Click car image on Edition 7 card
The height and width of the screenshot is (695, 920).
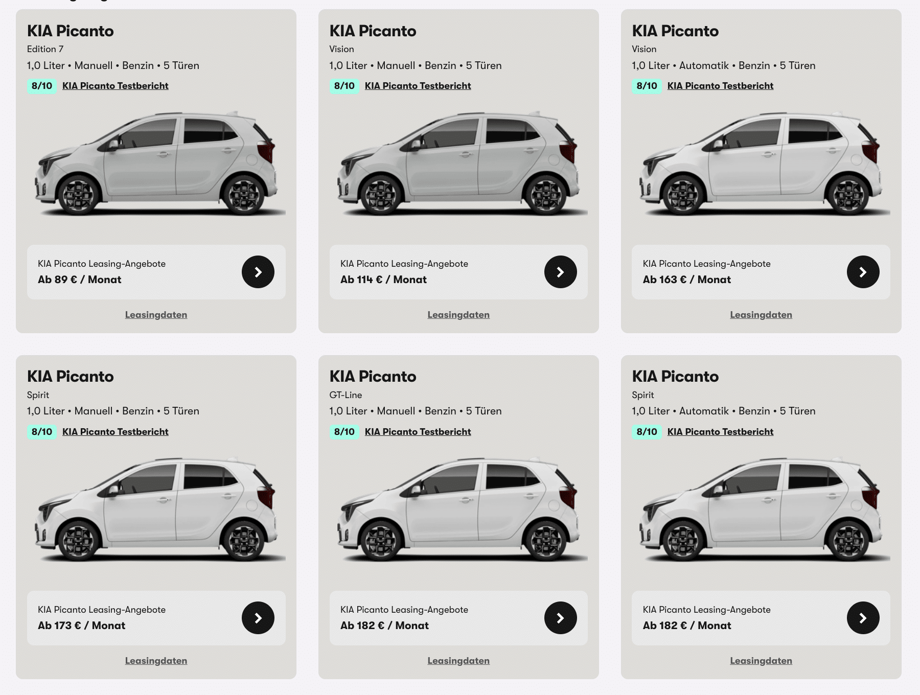156,164
